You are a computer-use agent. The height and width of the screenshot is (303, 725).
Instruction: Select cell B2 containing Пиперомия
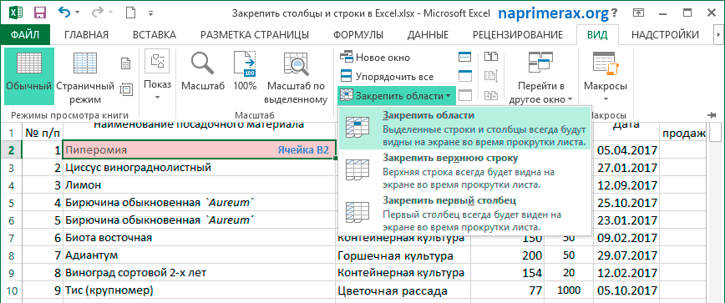click(x=200, y=150)
